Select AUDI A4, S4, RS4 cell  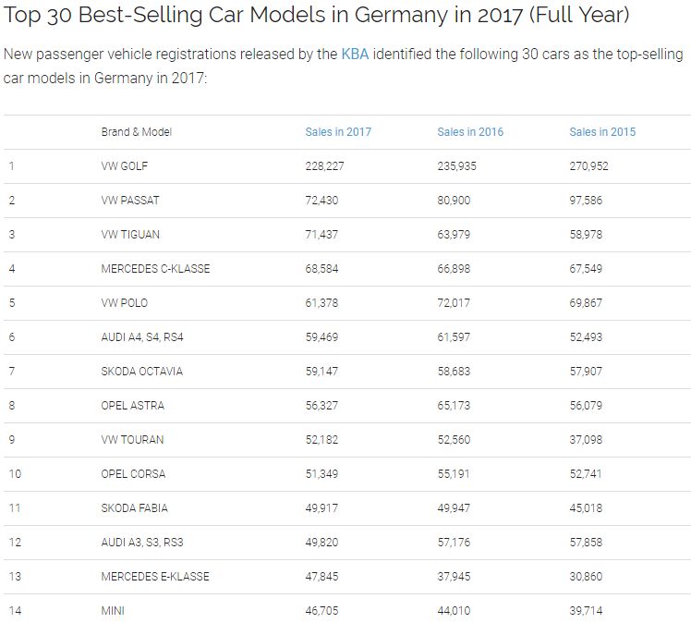142,337
